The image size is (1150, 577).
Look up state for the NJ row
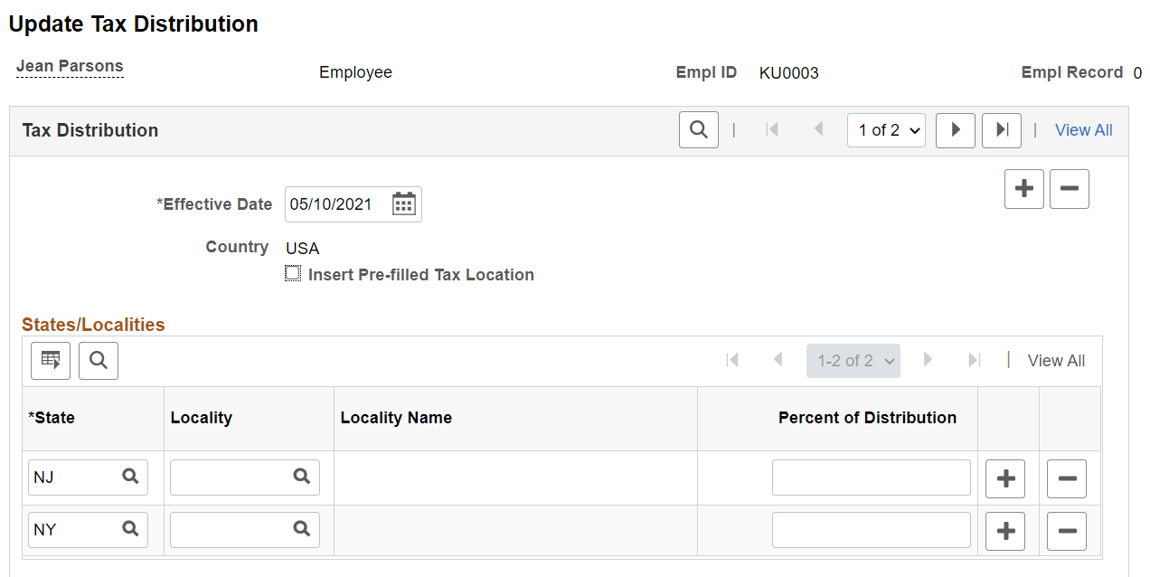coord(130,477)
